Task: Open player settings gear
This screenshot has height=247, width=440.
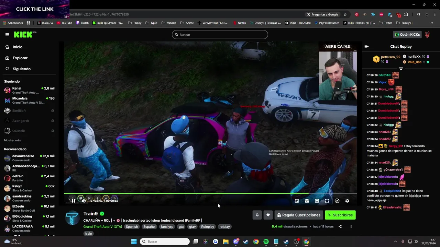Action: (x=347, y=201)
